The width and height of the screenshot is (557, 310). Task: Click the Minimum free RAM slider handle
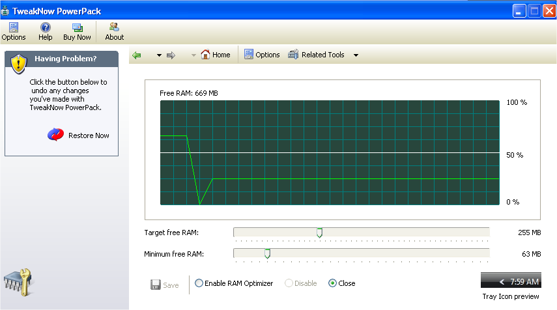pos(267,253)
